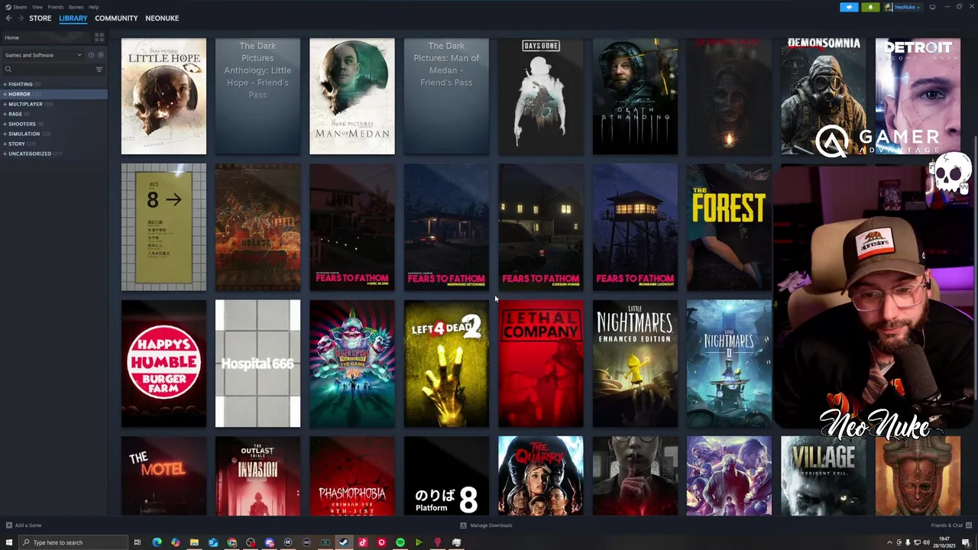Open Little Hope Friend's Pass tile
This screenshot has height=550, width=978.
257,96
